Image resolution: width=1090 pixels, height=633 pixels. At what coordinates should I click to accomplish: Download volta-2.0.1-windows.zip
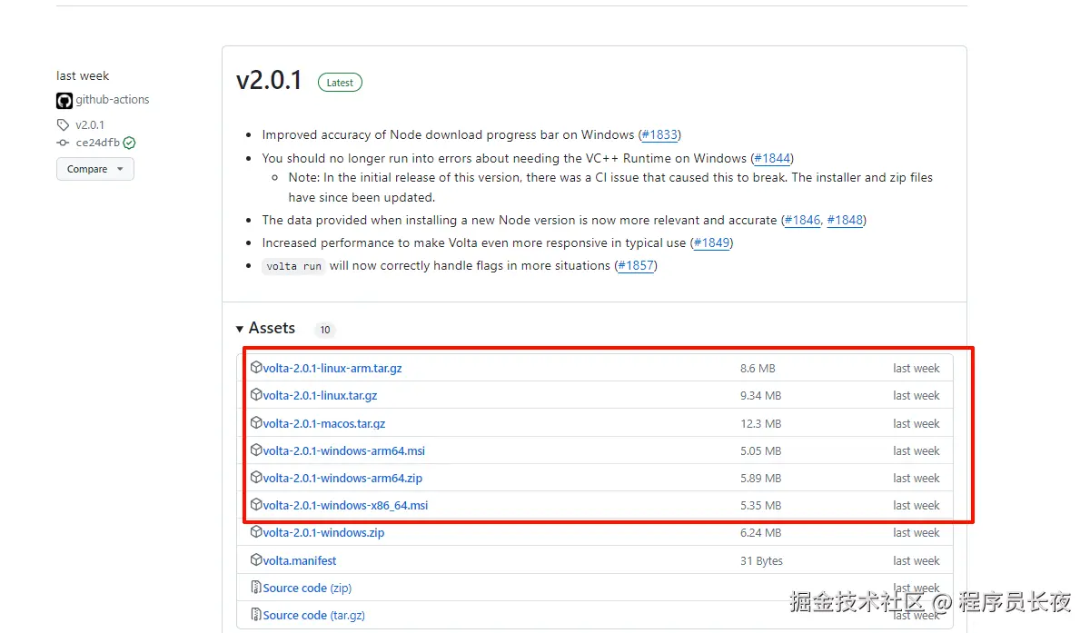click(x=323, y=532)
